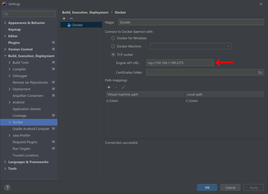The height and width of the screenshot is (194, 268).
Task: Add a new path mapping with plus icon
Action: pos(109,87)
